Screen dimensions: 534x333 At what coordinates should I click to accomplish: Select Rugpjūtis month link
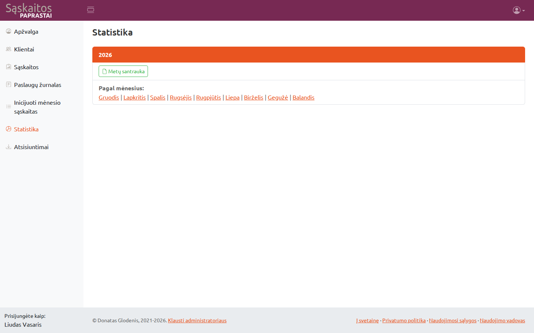(208, 97)
